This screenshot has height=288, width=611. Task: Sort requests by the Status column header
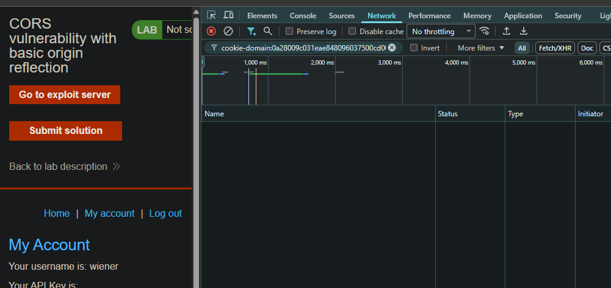pyautogui.click(x=471, y=114)
